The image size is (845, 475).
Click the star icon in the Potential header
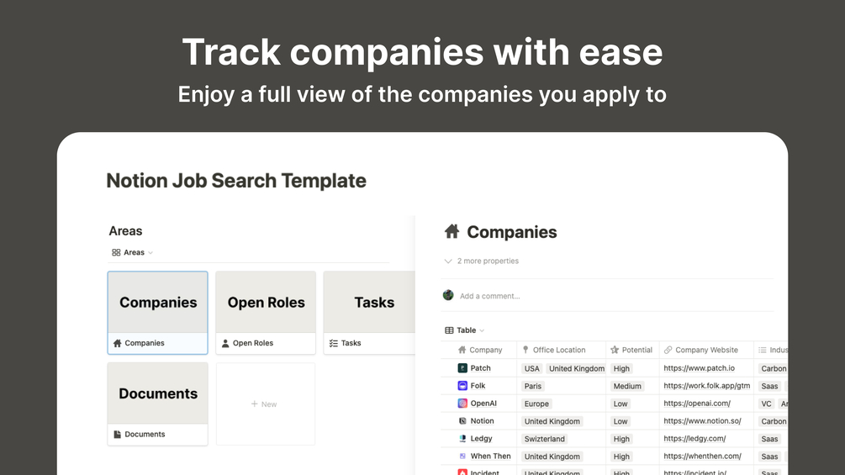(x=615, y=350)
